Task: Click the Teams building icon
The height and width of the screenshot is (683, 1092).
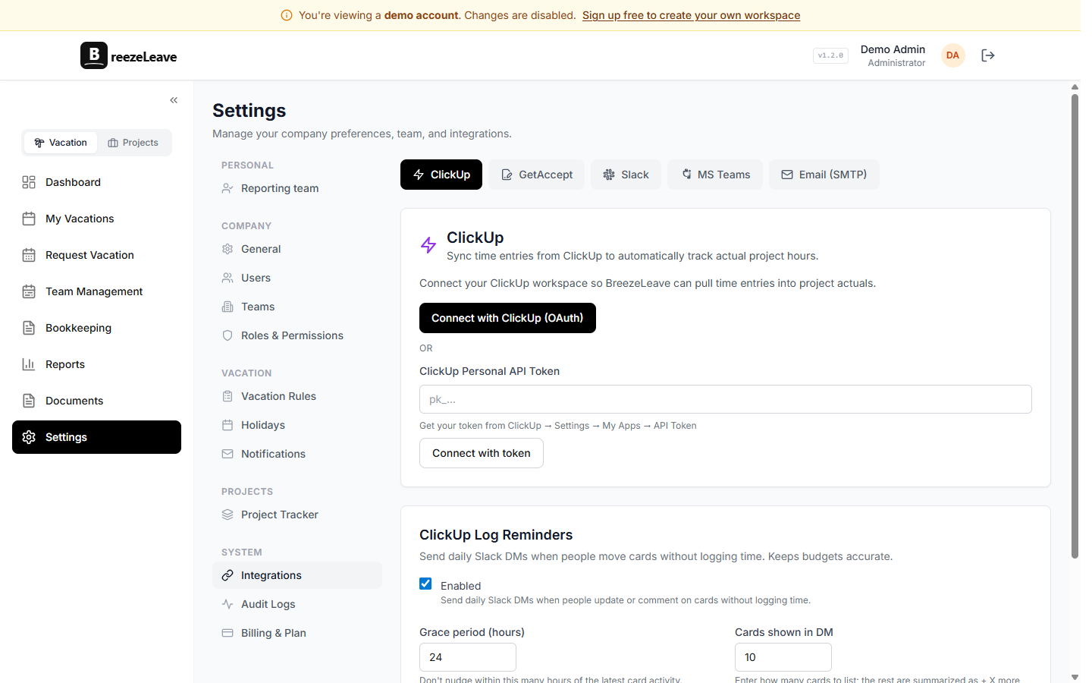Action: point(227,307)
